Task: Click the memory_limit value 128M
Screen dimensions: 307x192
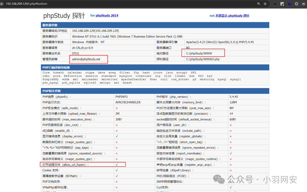Action: pyautogui.click(x=233, y=102)
